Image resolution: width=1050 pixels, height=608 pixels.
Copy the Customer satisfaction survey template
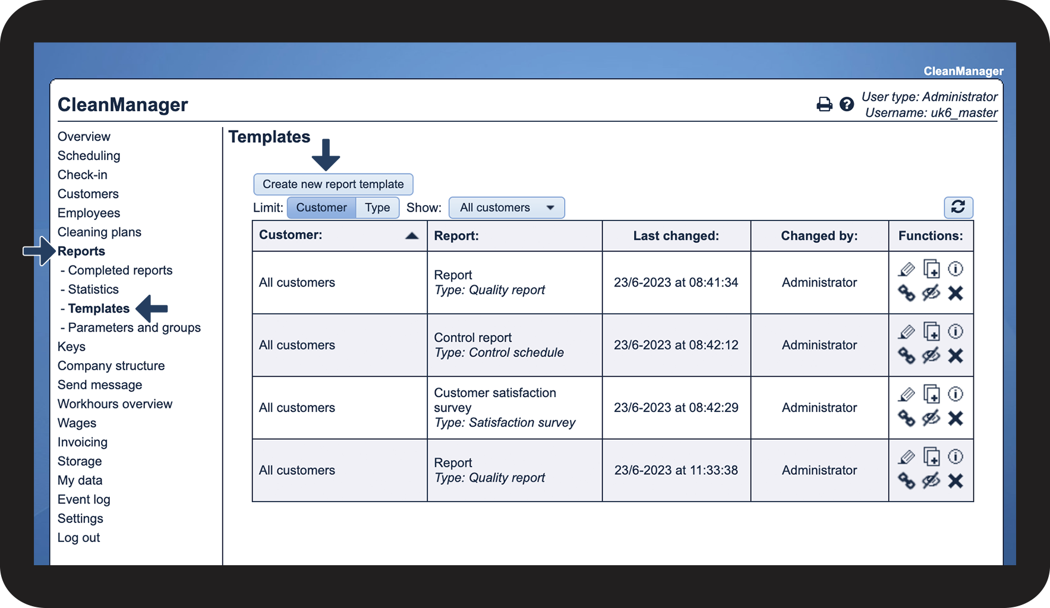pos(931,394)
